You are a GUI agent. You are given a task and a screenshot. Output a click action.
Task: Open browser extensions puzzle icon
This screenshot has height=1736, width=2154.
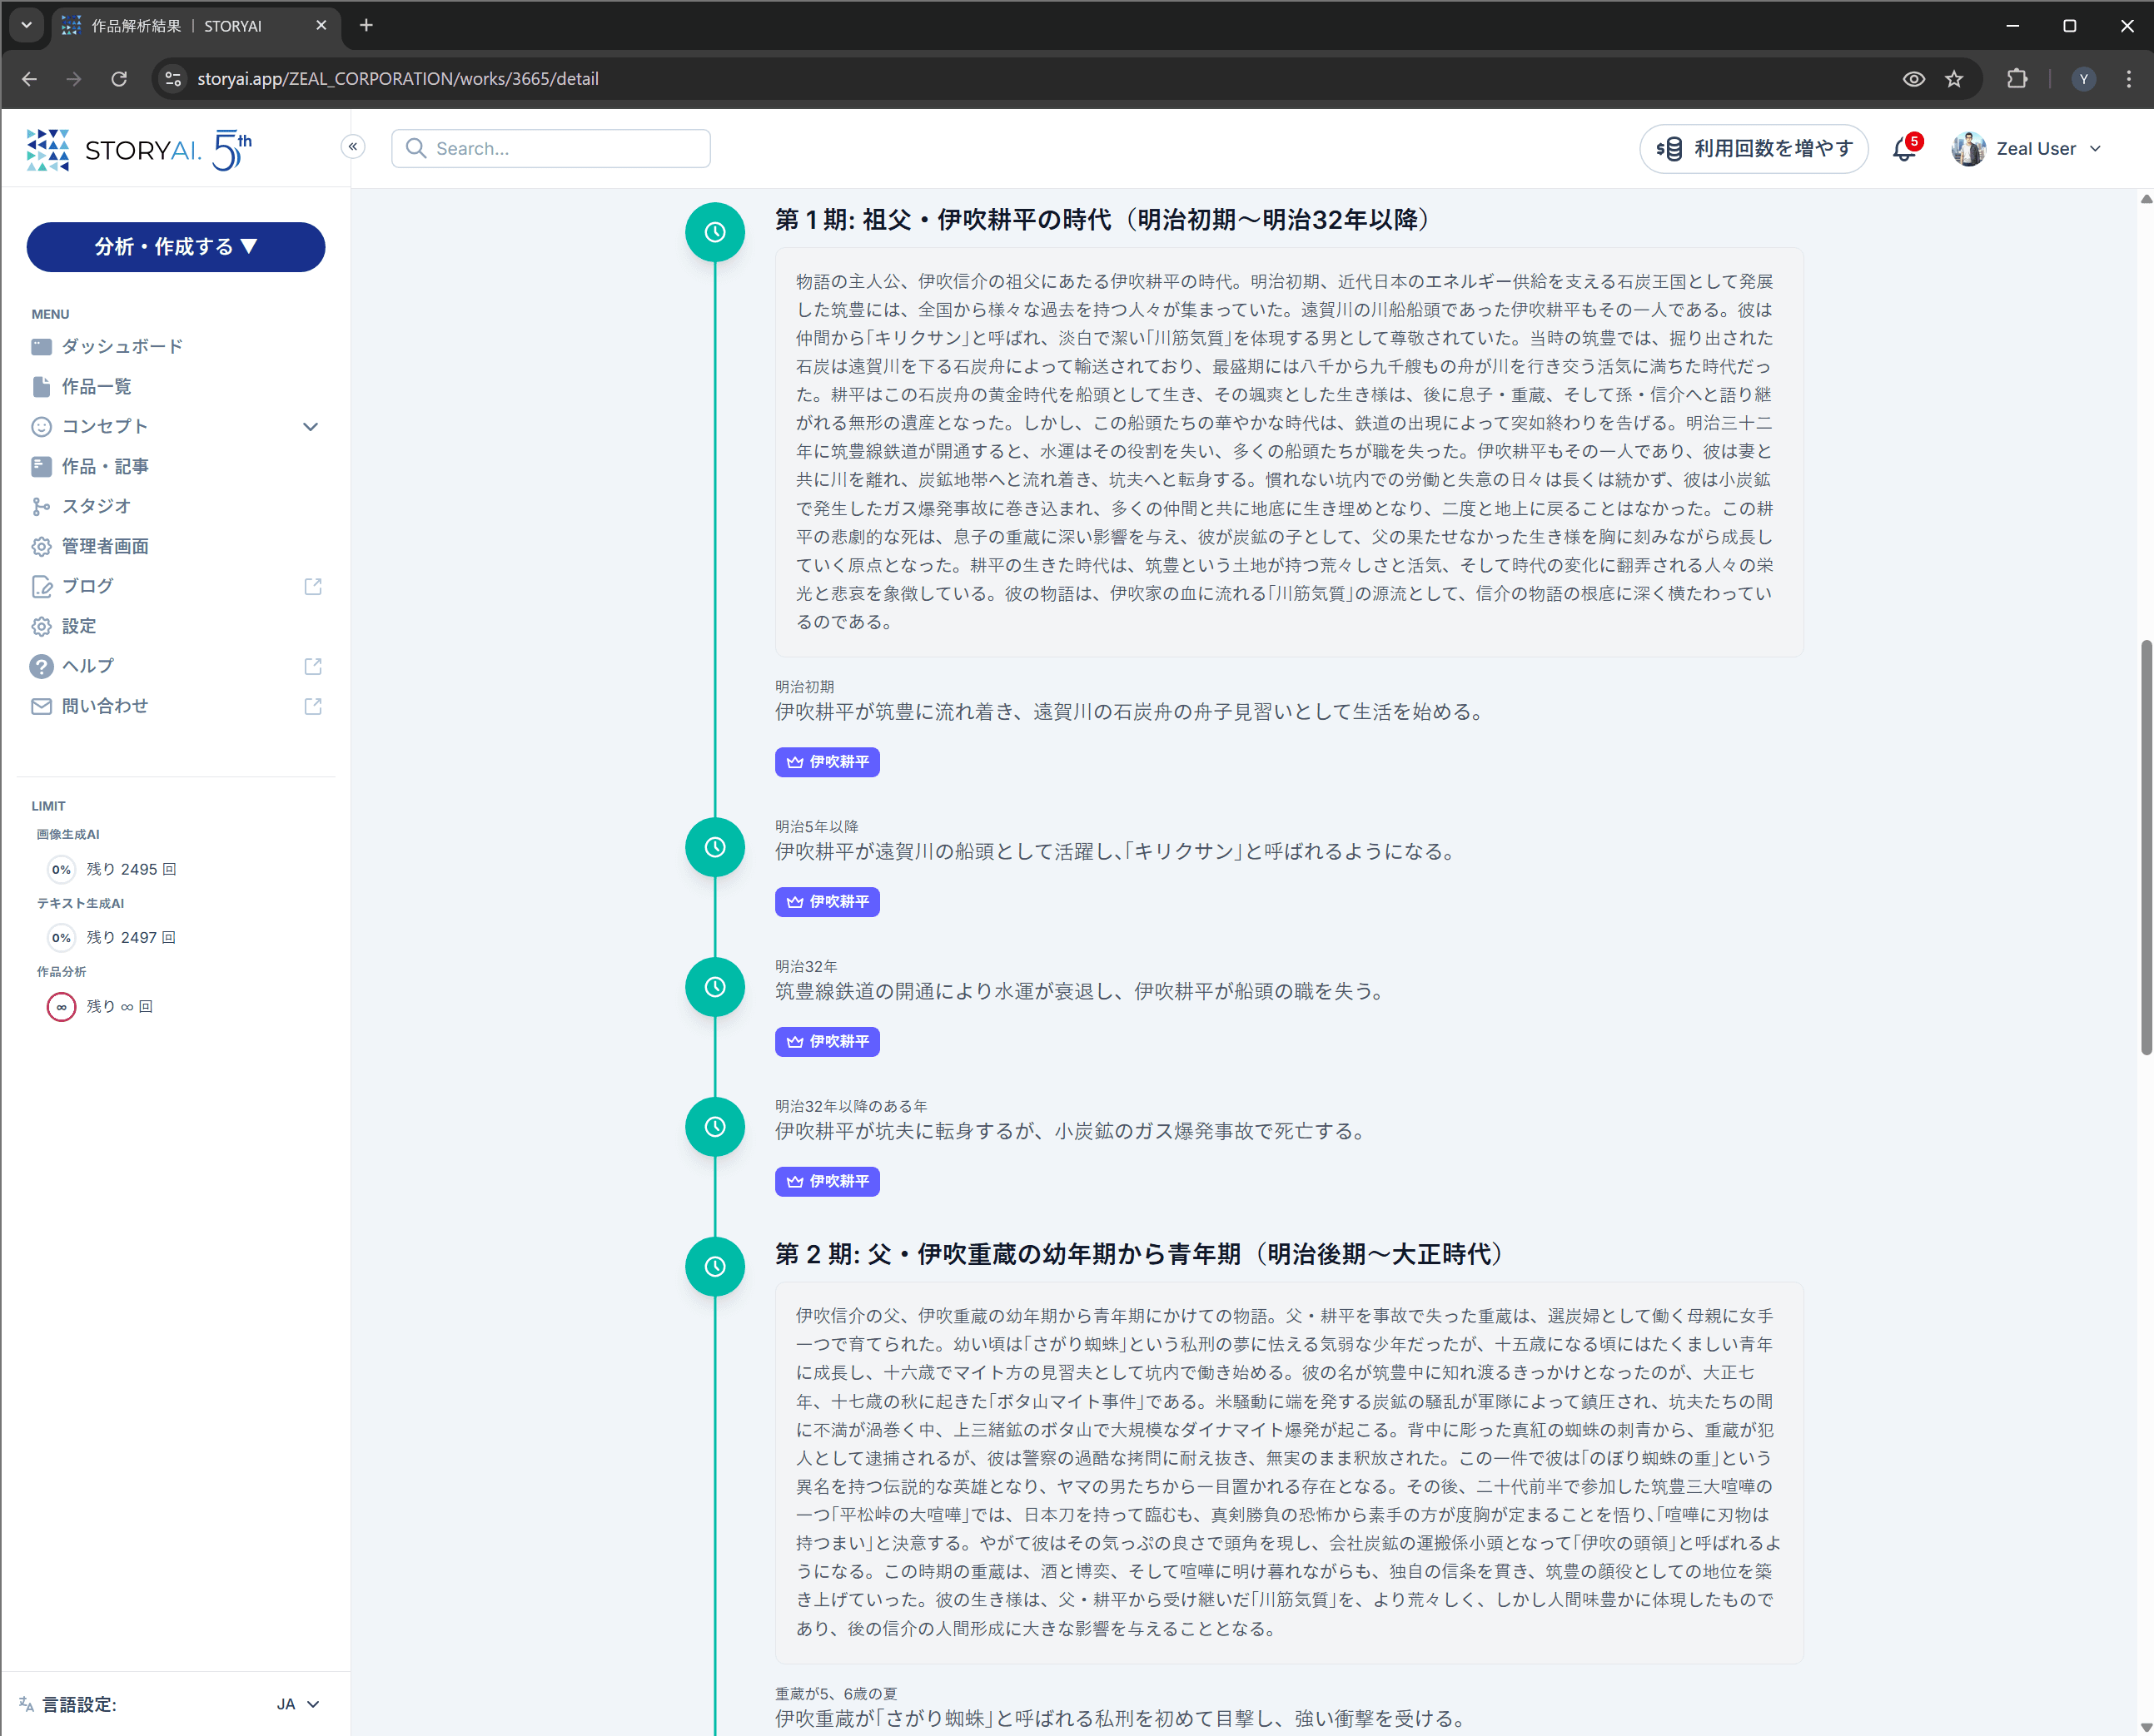point(2017,79)
